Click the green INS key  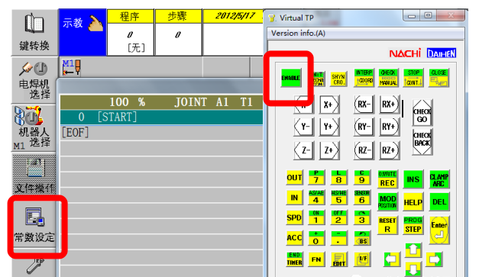(413, 179)
